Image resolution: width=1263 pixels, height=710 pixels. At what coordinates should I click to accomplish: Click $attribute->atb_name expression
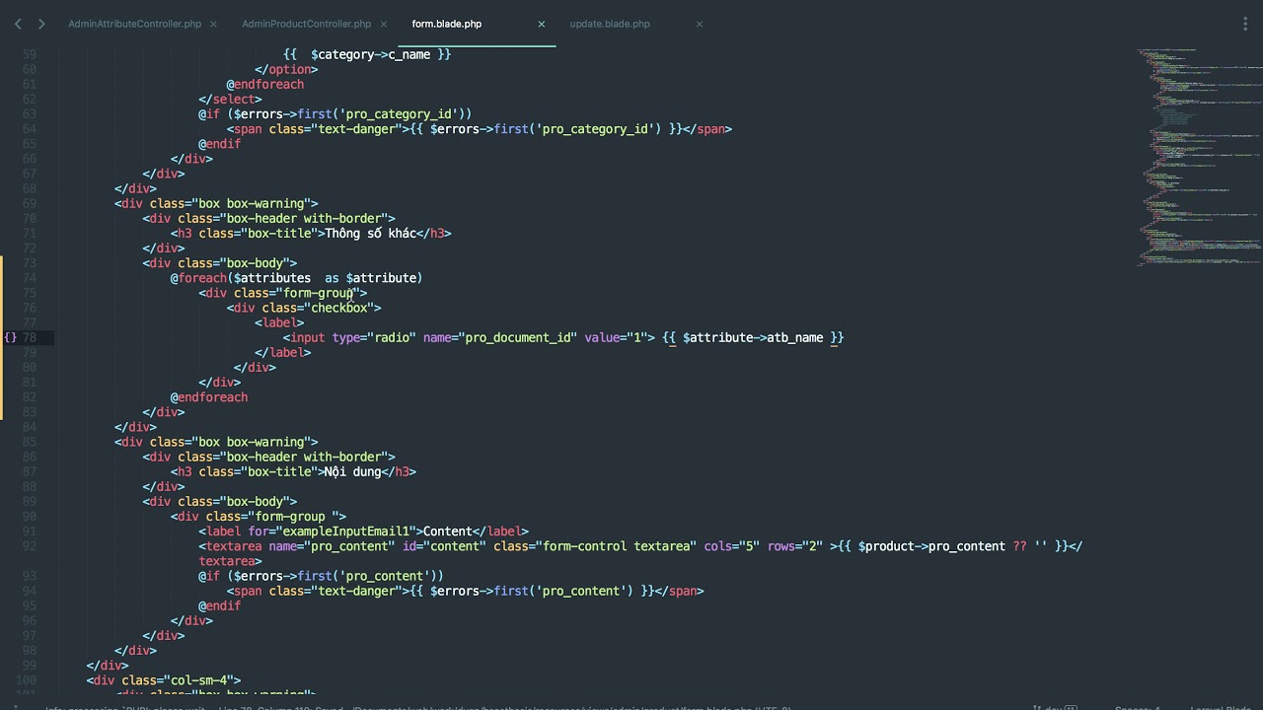tap(753, 337)
